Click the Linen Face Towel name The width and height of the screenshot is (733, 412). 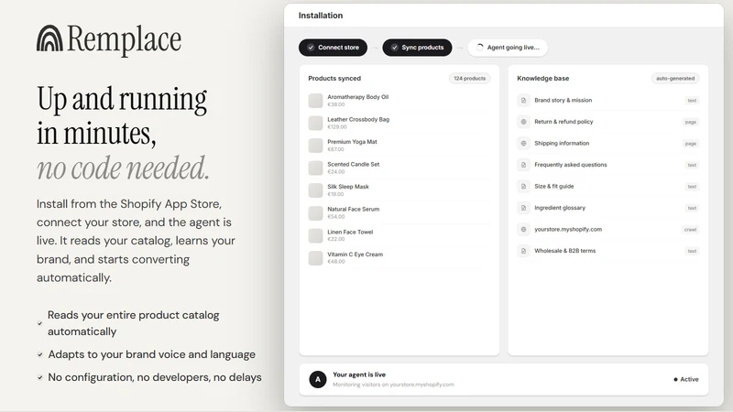coord(350,232)
